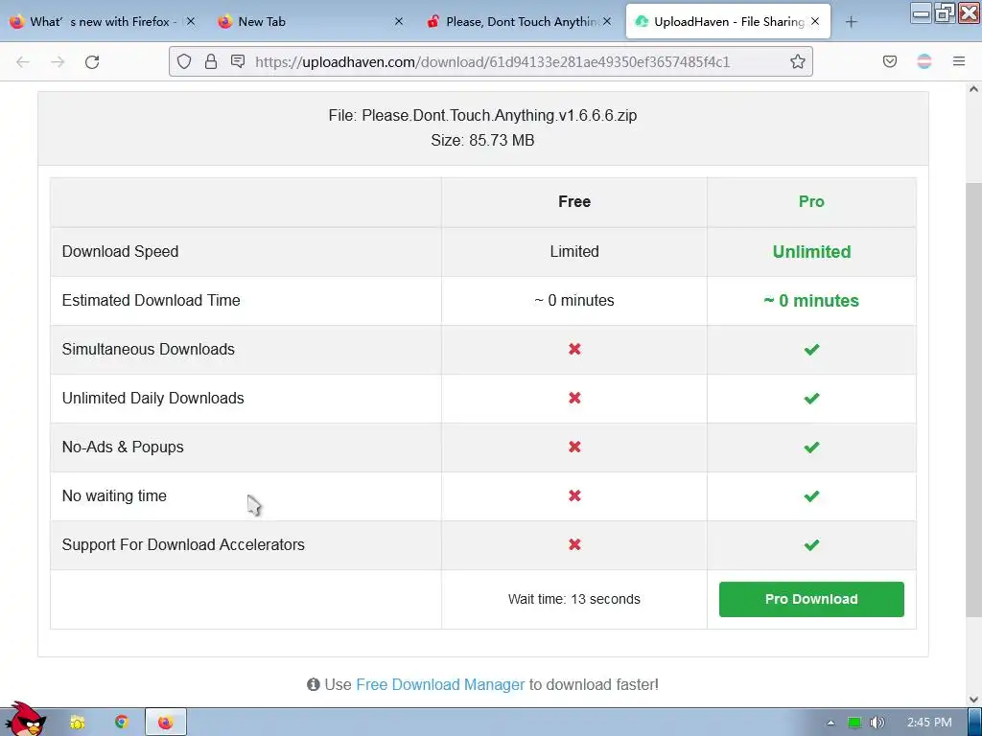
Task: Click the Free column header
Action: pyautogui.click(x=574, y=201)
